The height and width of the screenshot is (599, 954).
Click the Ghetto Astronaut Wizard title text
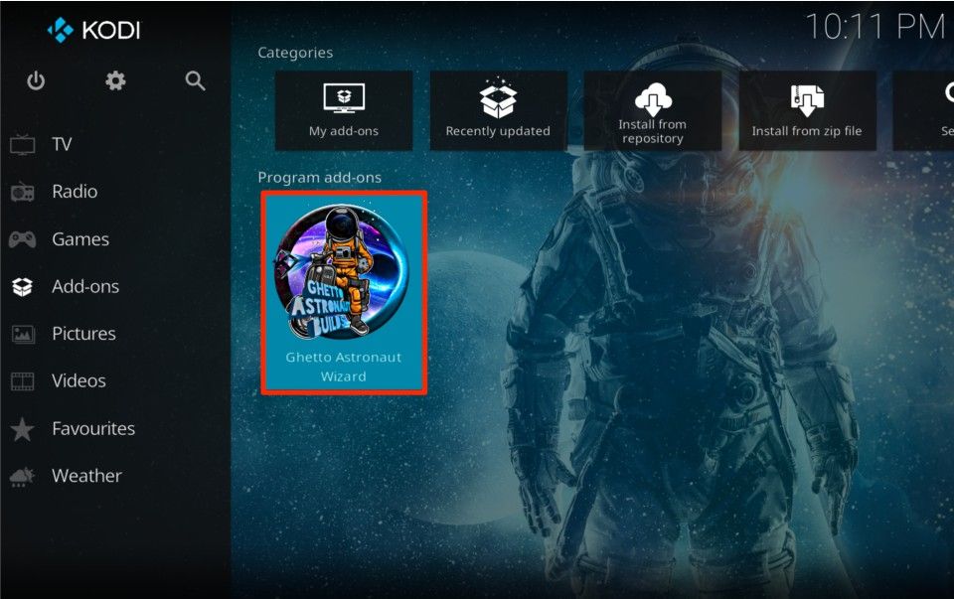(344, 367)
